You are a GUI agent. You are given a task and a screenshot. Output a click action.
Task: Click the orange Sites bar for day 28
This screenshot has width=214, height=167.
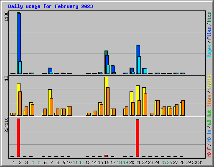pos(183,108)
